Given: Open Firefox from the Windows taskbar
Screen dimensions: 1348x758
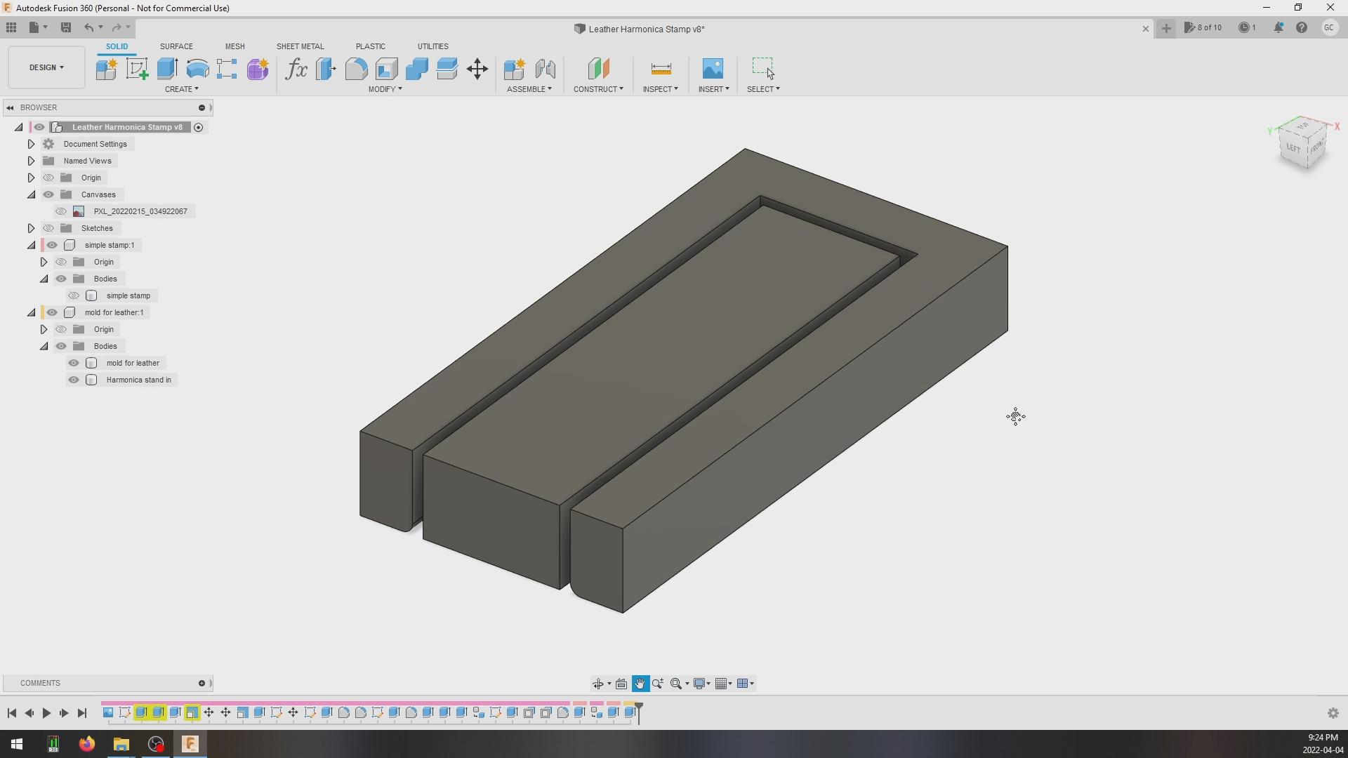Looking at the screenshot, I should coord(87,744).
